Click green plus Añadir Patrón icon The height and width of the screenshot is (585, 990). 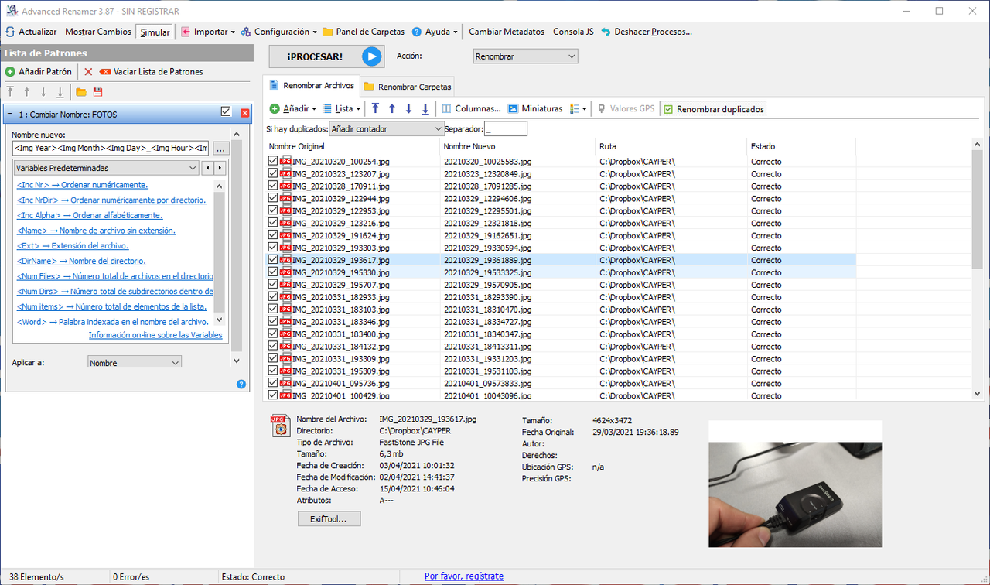click(x=10, y=71)
